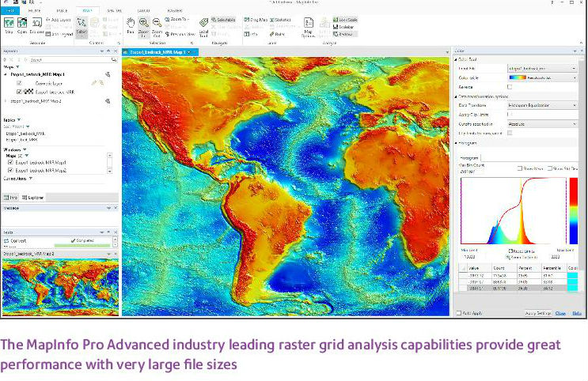The height and width of the screenshot is (381, 588).
Task: Toggle the Etopo1 bedrock MRR Map2 window checkbox
Action: [10, 171]
